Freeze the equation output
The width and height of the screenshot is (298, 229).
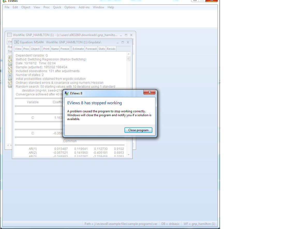click(x=65, y=49)
